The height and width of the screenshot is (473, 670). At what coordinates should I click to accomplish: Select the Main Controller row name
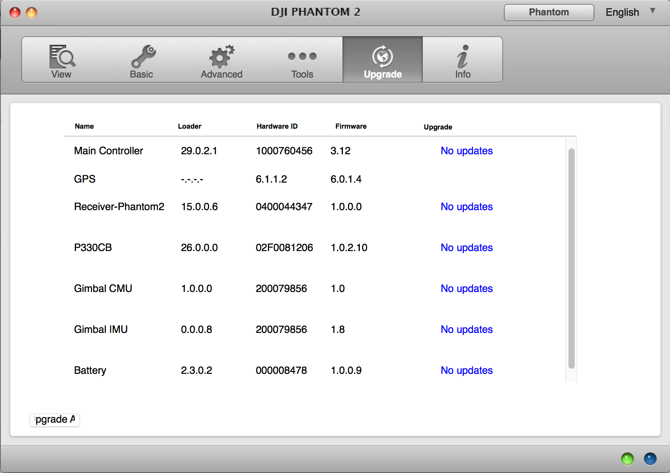click(109, 151)
